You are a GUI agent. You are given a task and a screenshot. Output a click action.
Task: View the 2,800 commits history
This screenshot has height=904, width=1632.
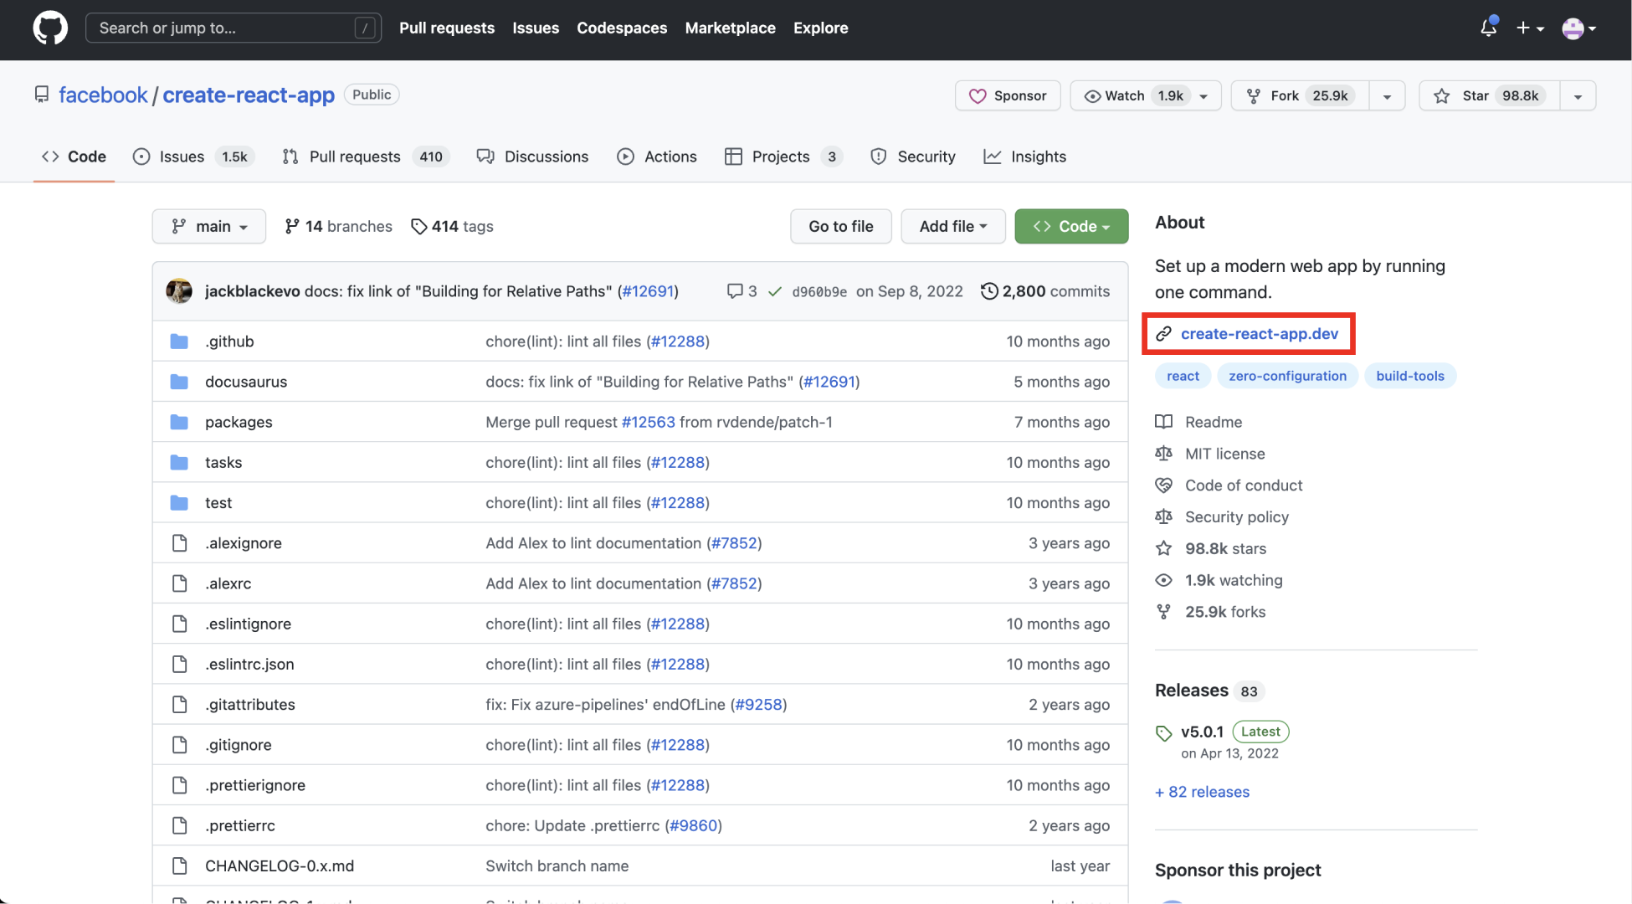(1045, 291)
